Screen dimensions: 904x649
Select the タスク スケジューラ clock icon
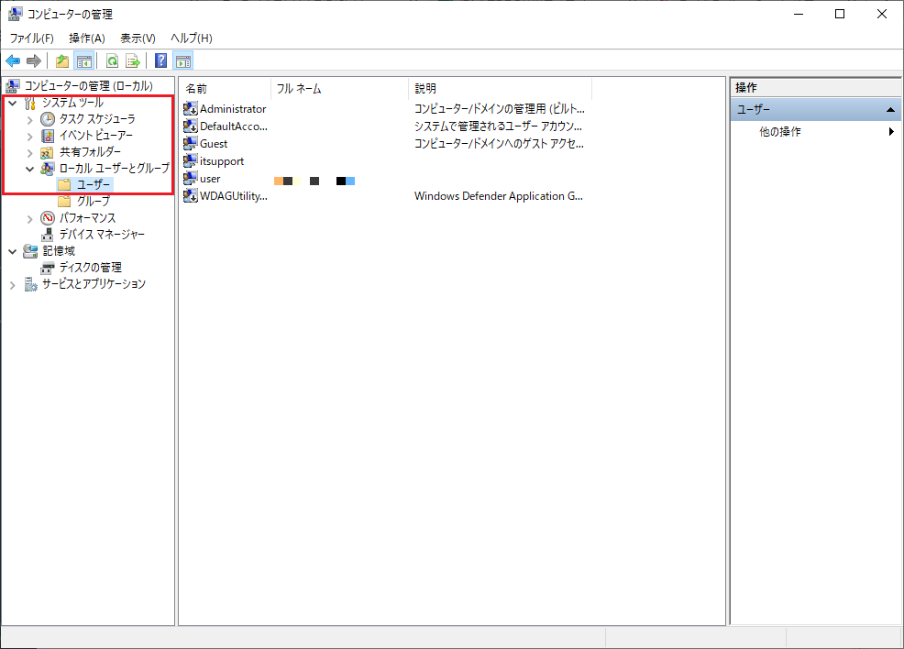[x=48, y=119]
